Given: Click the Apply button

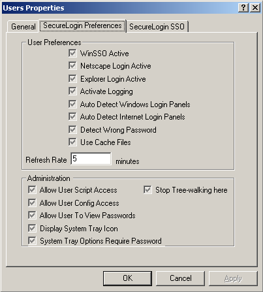Looking at the screenshot, I should (233, 278).
